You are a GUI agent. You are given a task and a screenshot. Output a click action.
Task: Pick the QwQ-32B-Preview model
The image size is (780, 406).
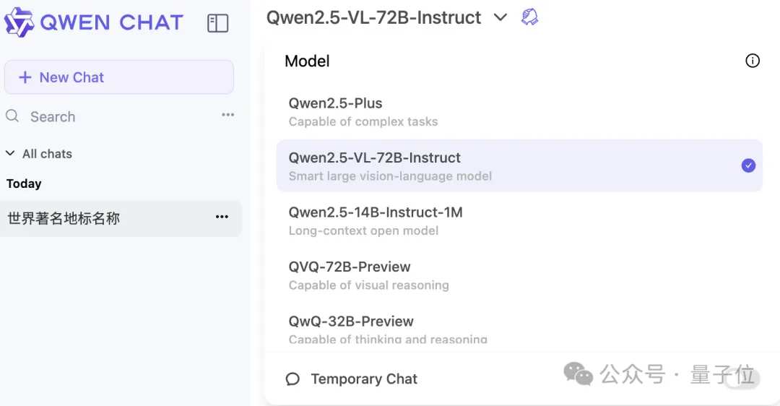coord(519,329)
